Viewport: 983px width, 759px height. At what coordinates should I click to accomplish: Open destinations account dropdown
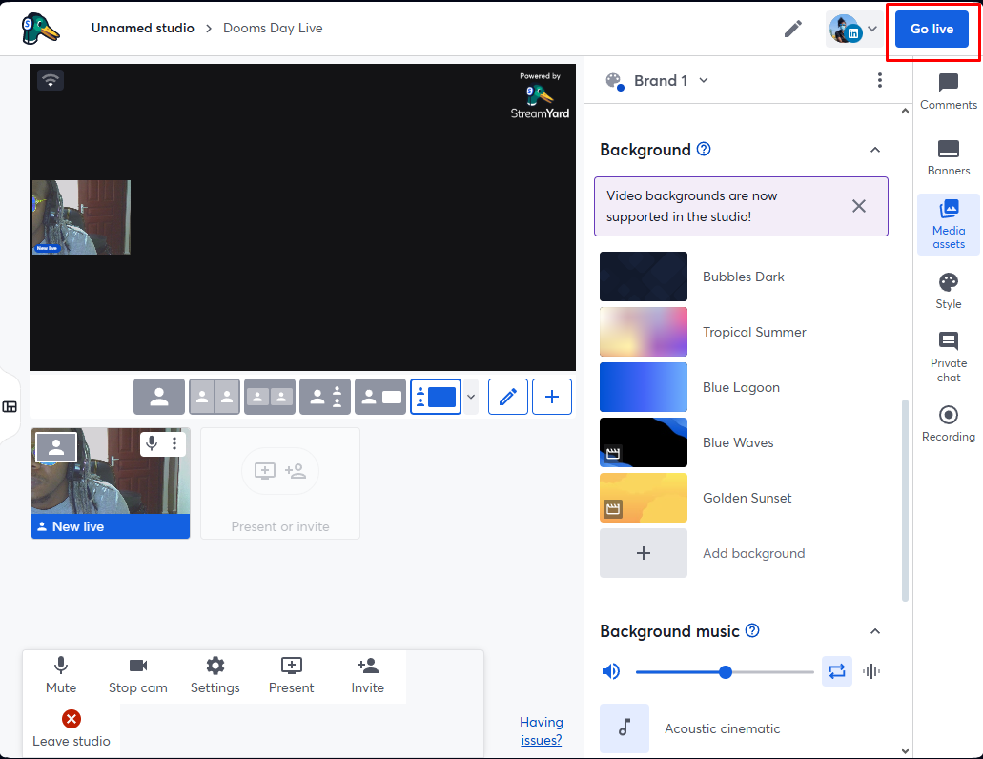[854, 29]
